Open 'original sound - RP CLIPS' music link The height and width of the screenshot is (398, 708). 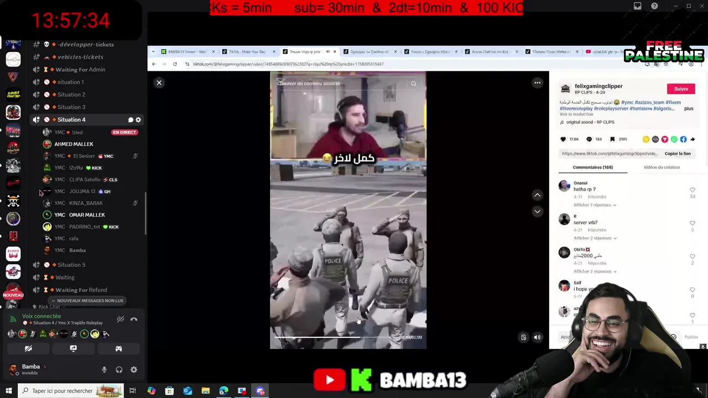pos(590,122)
